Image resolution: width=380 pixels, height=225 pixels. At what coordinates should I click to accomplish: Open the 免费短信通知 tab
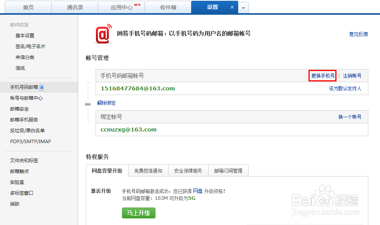(148, 171)
